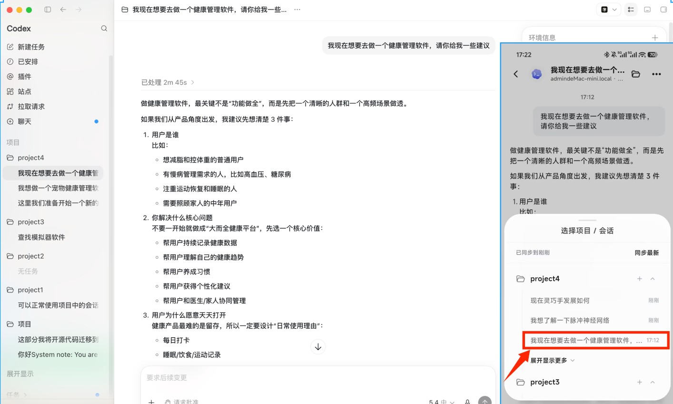Open the 站点 sites section
Image resolution: width=673 pixels, height=404 pixels.
tap(19, 91)
